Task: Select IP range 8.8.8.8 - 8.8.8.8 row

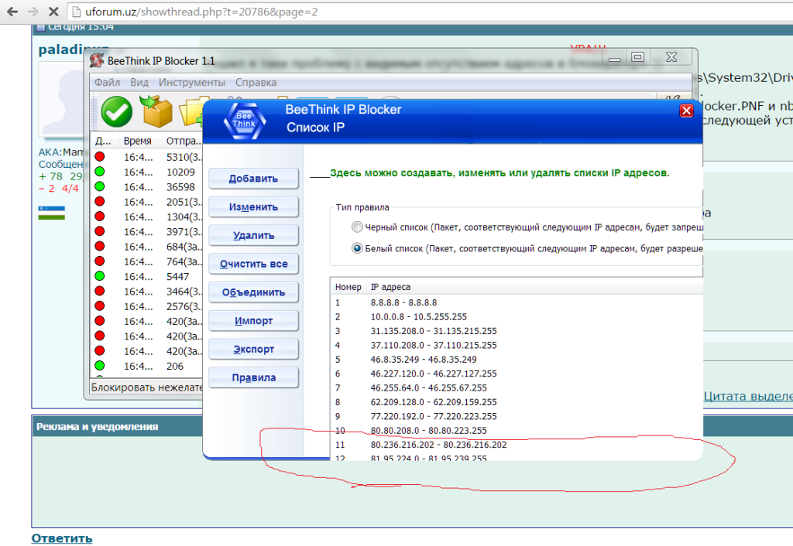Action: pyautogui.click(x=403, y=302)
